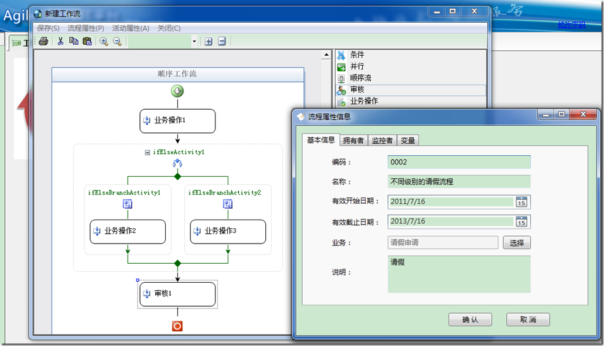Click ifElseBranchActivity1 label
The width and height of the screenshot is (604, 346).
pyautogui.click(x=124, y=193)
